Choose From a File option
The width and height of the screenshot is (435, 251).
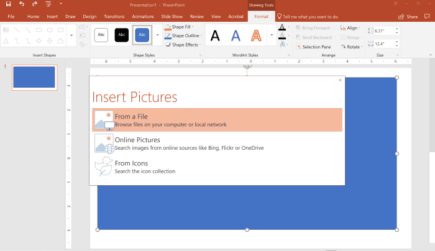pos(217,120)
